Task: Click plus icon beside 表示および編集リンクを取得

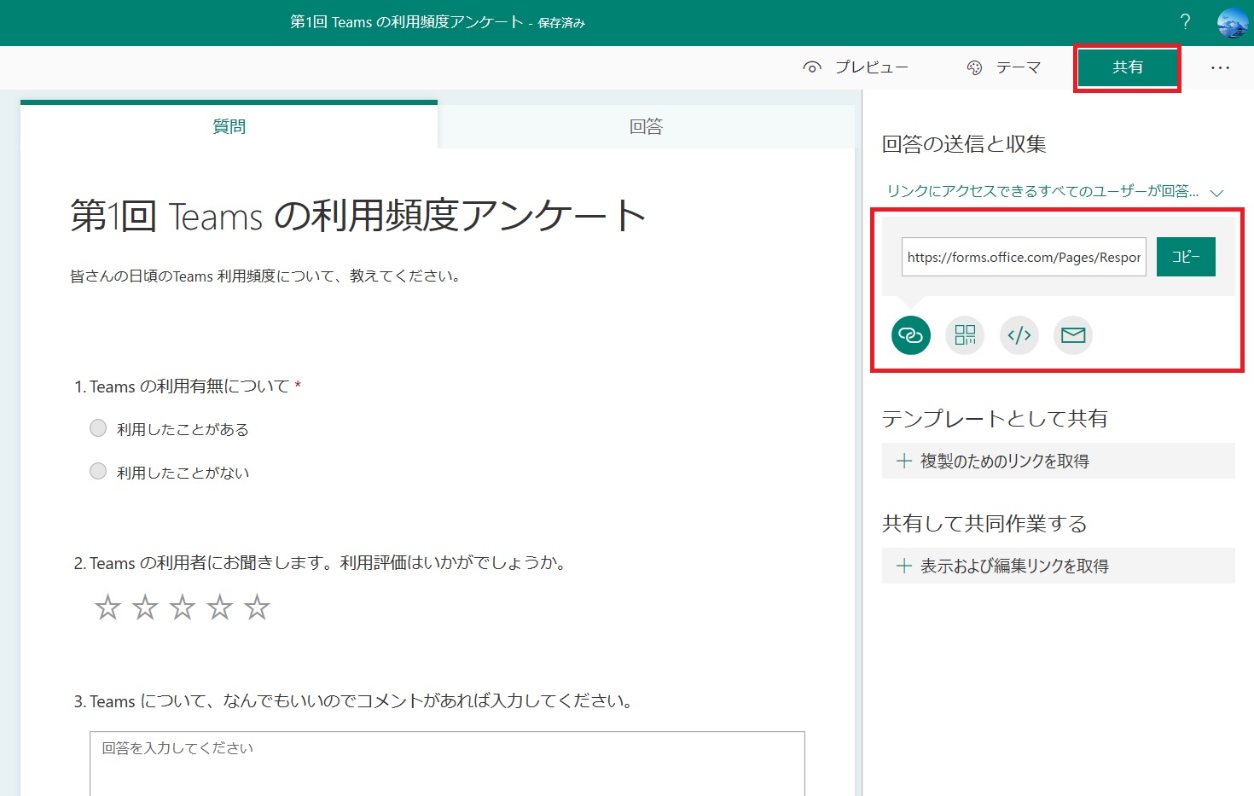Action: pyautogui.click(x=904, y=566)
